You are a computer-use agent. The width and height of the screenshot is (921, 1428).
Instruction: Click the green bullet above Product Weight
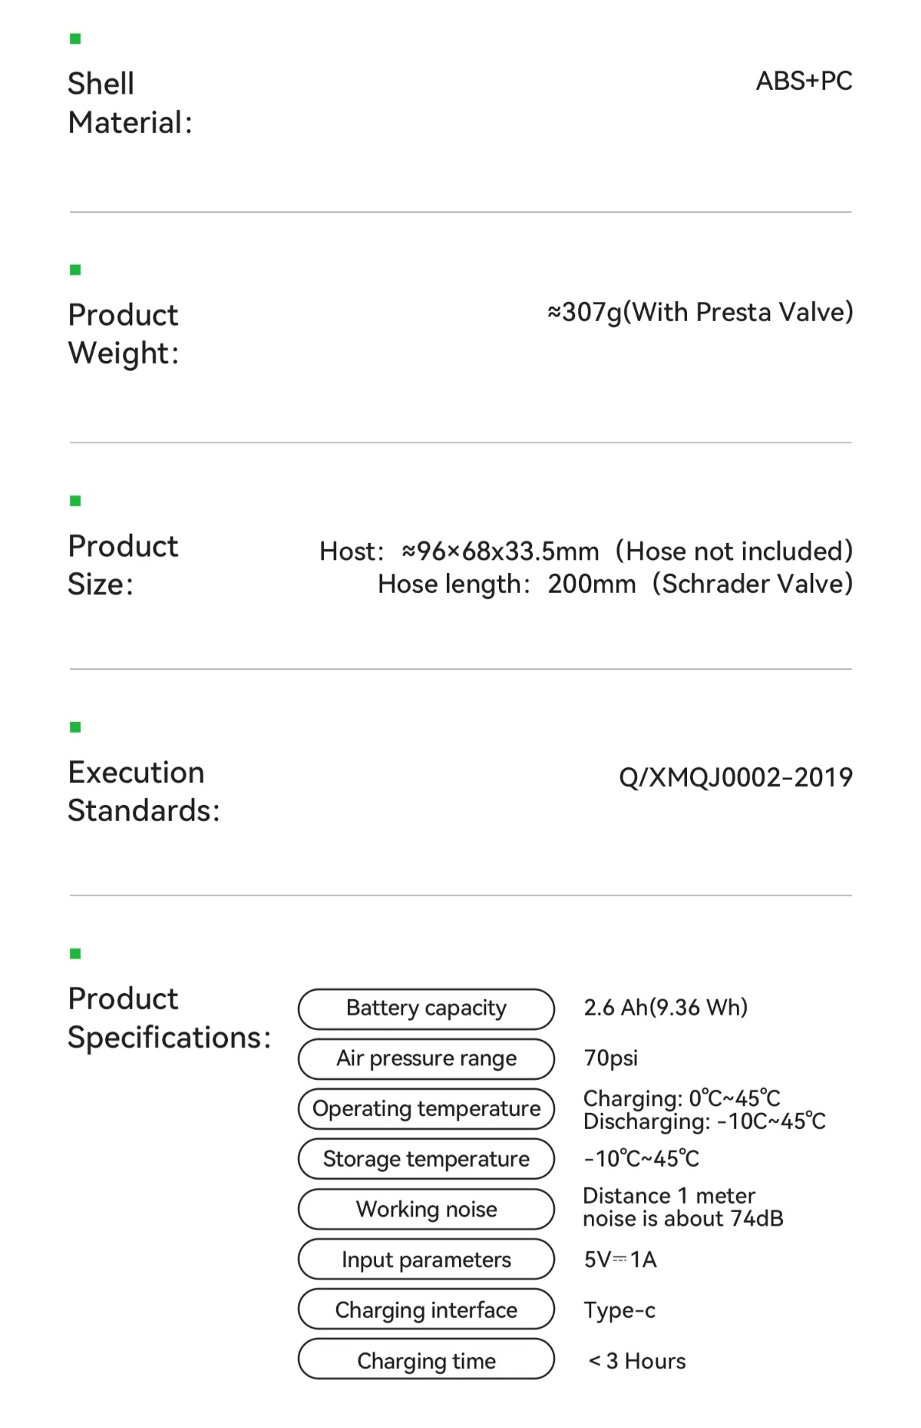[75, 270]
